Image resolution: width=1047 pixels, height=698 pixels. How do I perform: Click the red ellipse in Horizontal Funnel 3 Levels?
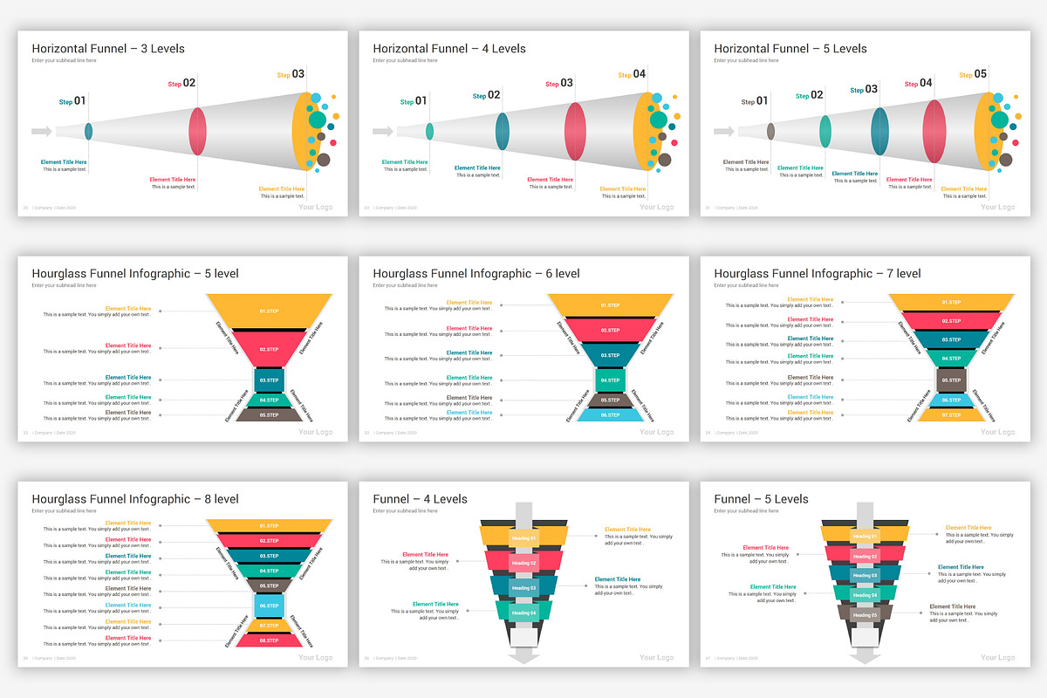198,132
